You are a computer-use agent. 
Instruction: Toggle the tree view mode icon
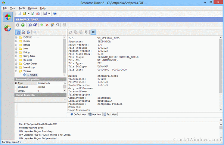[18, 32]
